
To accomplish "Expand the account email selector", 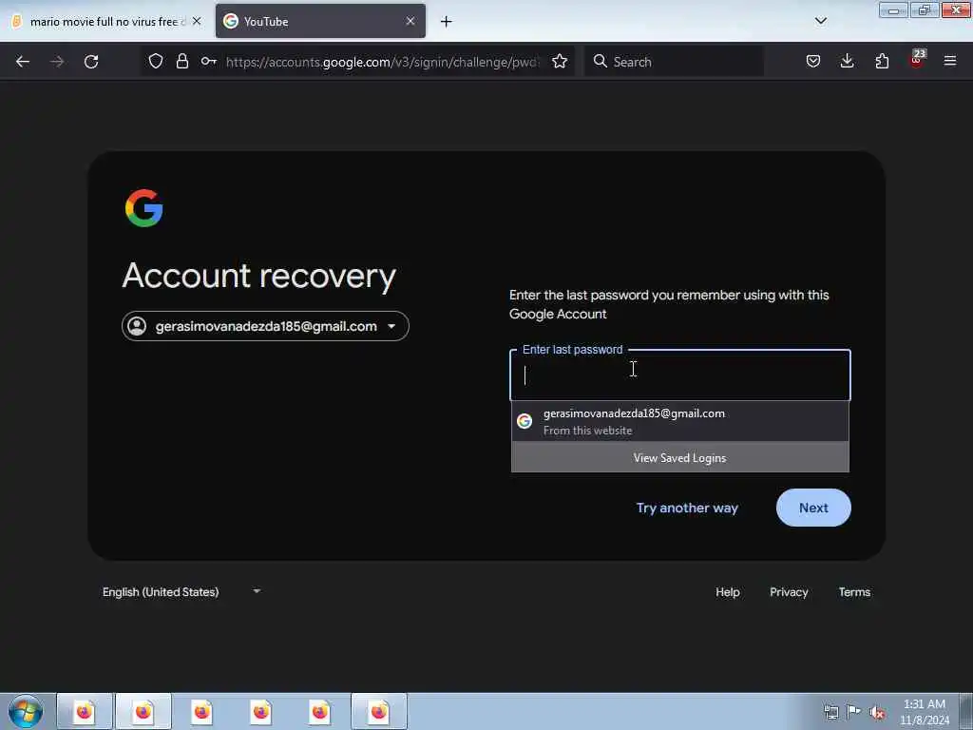I will tap(266, 326).
